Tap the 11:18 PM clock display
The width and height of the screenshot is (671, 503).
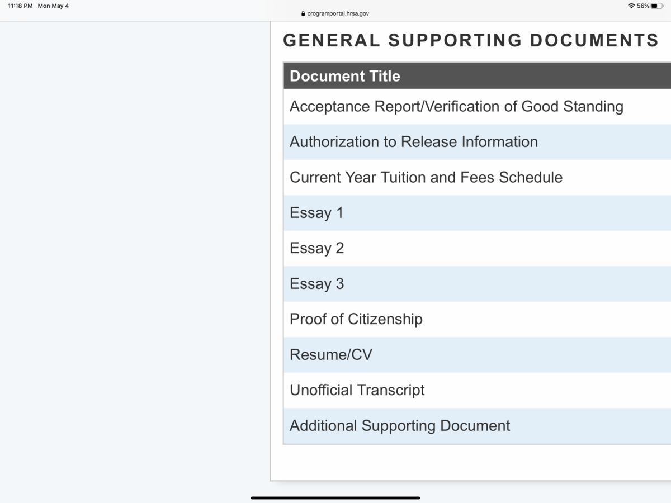[20, 6]
